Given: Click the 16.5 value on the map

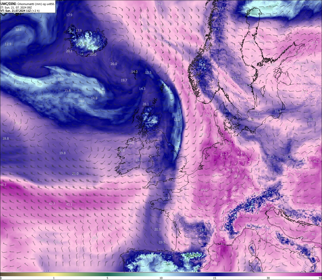Looking at the screenshot, I should (x=288, y=157).
